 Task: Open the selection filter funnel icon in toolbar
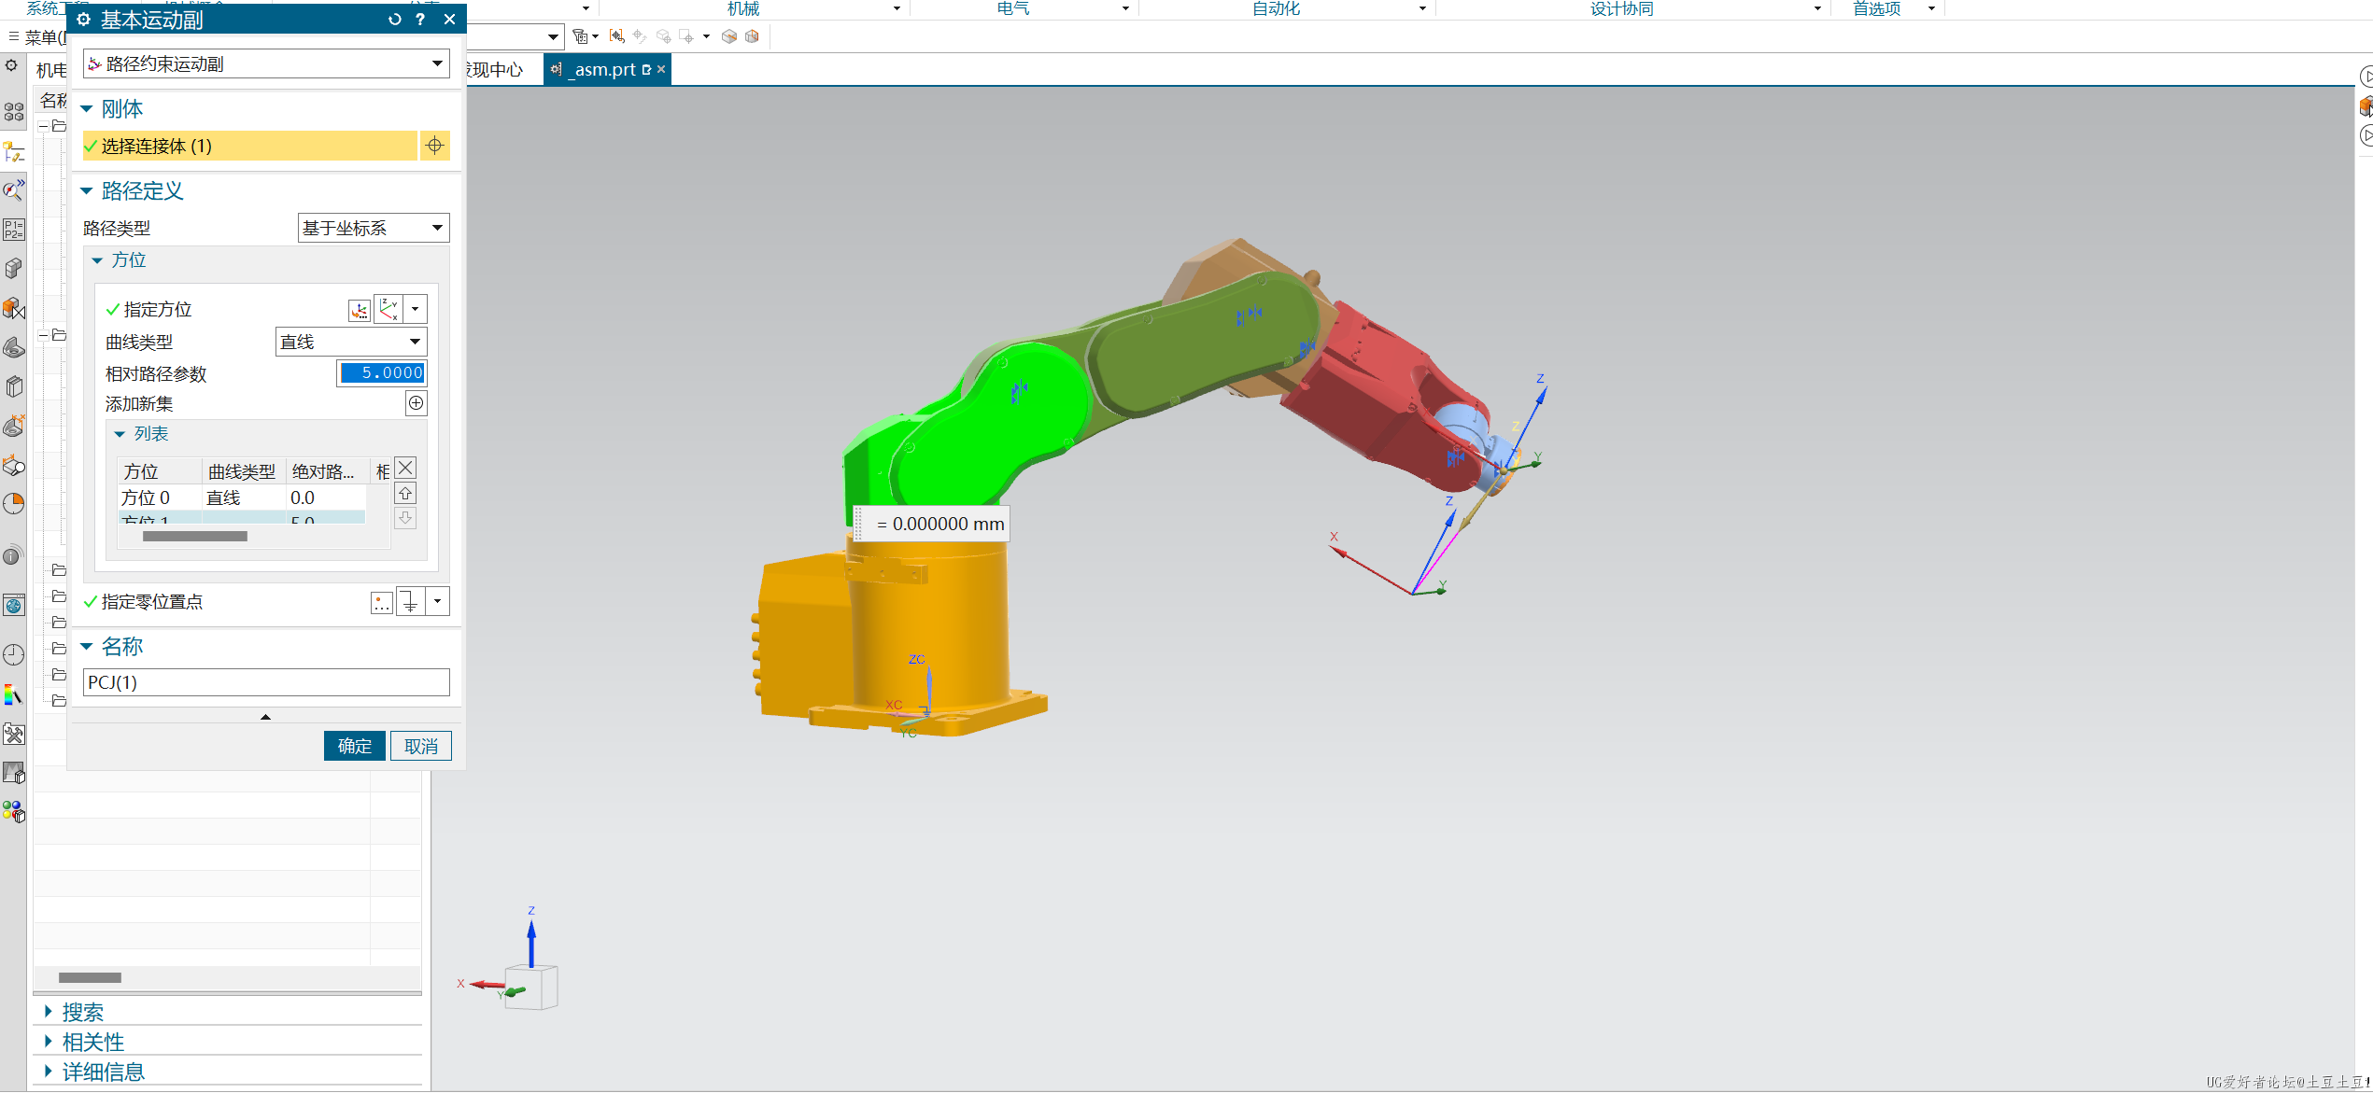tap(581, 36)
